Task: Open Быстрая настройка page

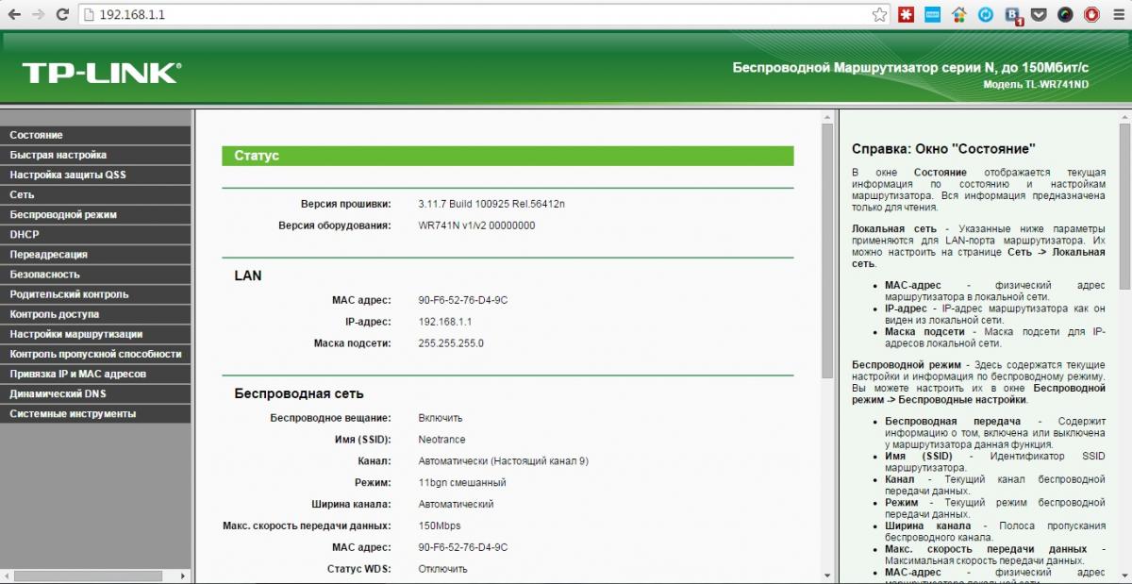Action: click(58, 155)
